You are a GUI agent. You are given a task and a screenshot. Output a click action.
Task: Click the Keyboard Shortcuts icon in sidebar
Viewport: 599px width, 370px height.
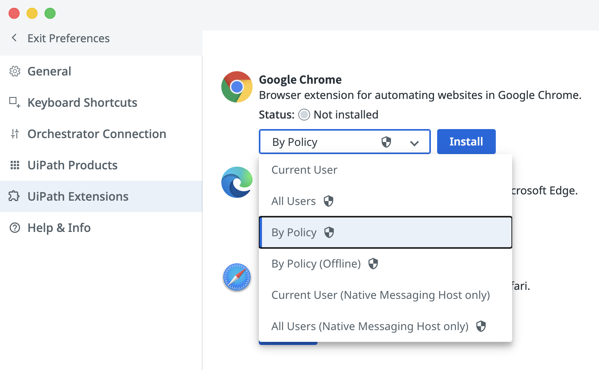[x=15, y=102]
